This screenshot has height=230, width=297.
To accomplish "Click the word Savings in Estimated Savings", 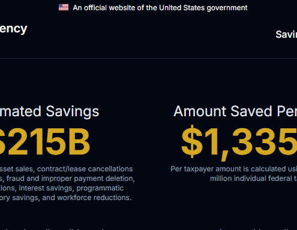I will [x=73, y=111].
